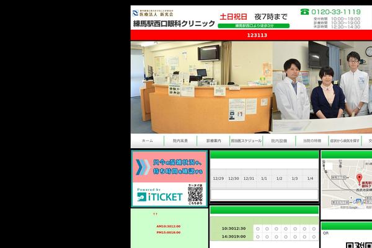Click the reception desk photo
Screen dimensions: 372x248
[x=201, y=87]
